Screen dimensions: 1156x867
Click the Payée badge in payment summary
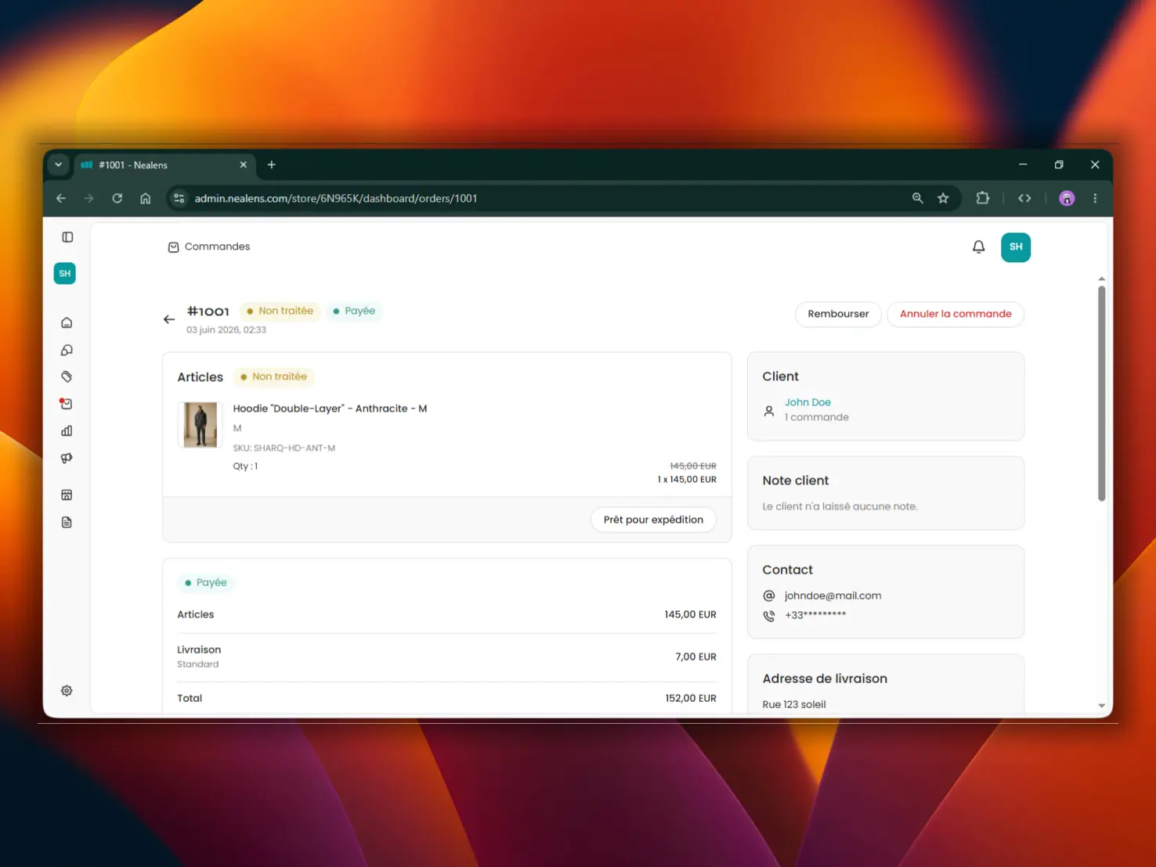(205, 583)
